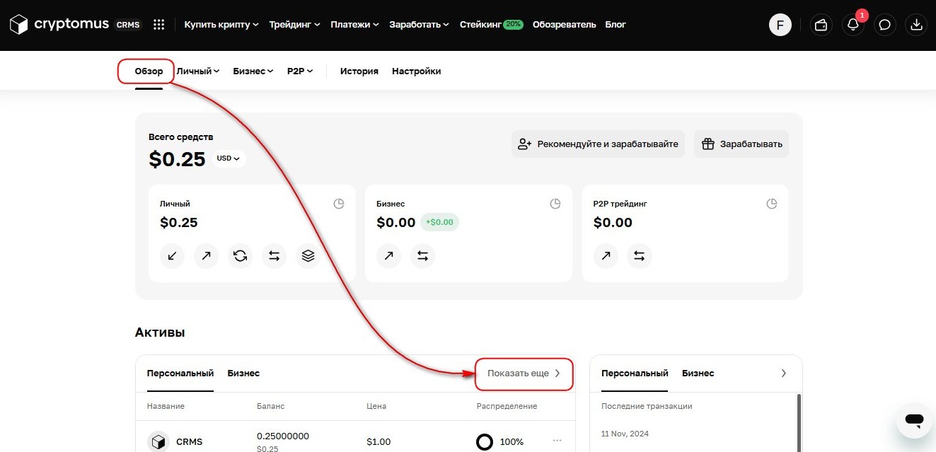This screenshot has height=452, width=936.
Task: Expand the P2P submenu dropdown
Action: 300,71
